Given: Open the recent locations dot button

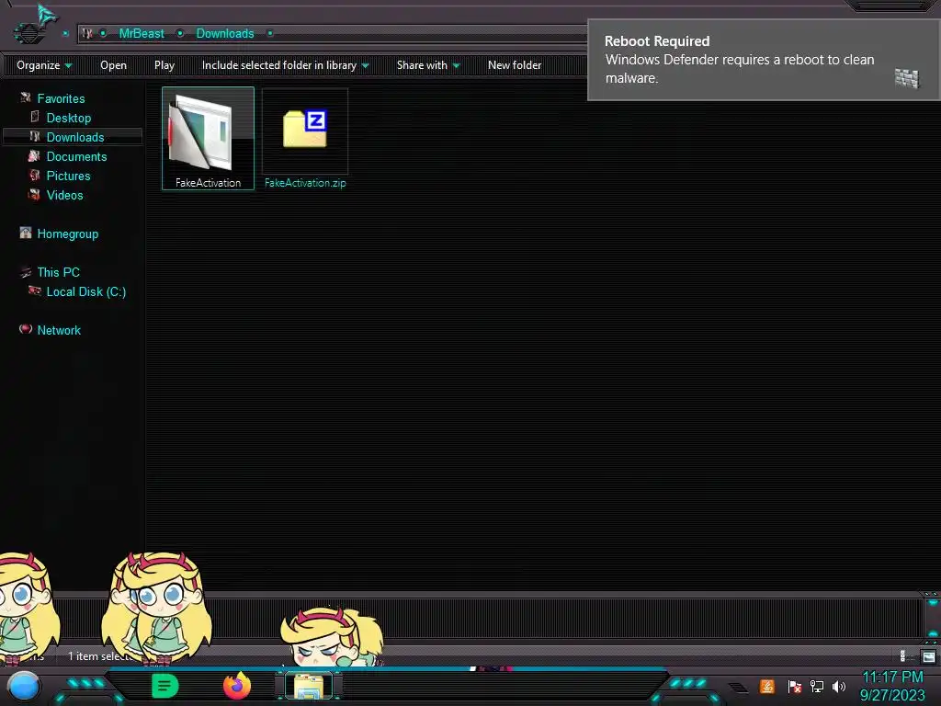Looking at the screenshot, I should coord(65,34).
